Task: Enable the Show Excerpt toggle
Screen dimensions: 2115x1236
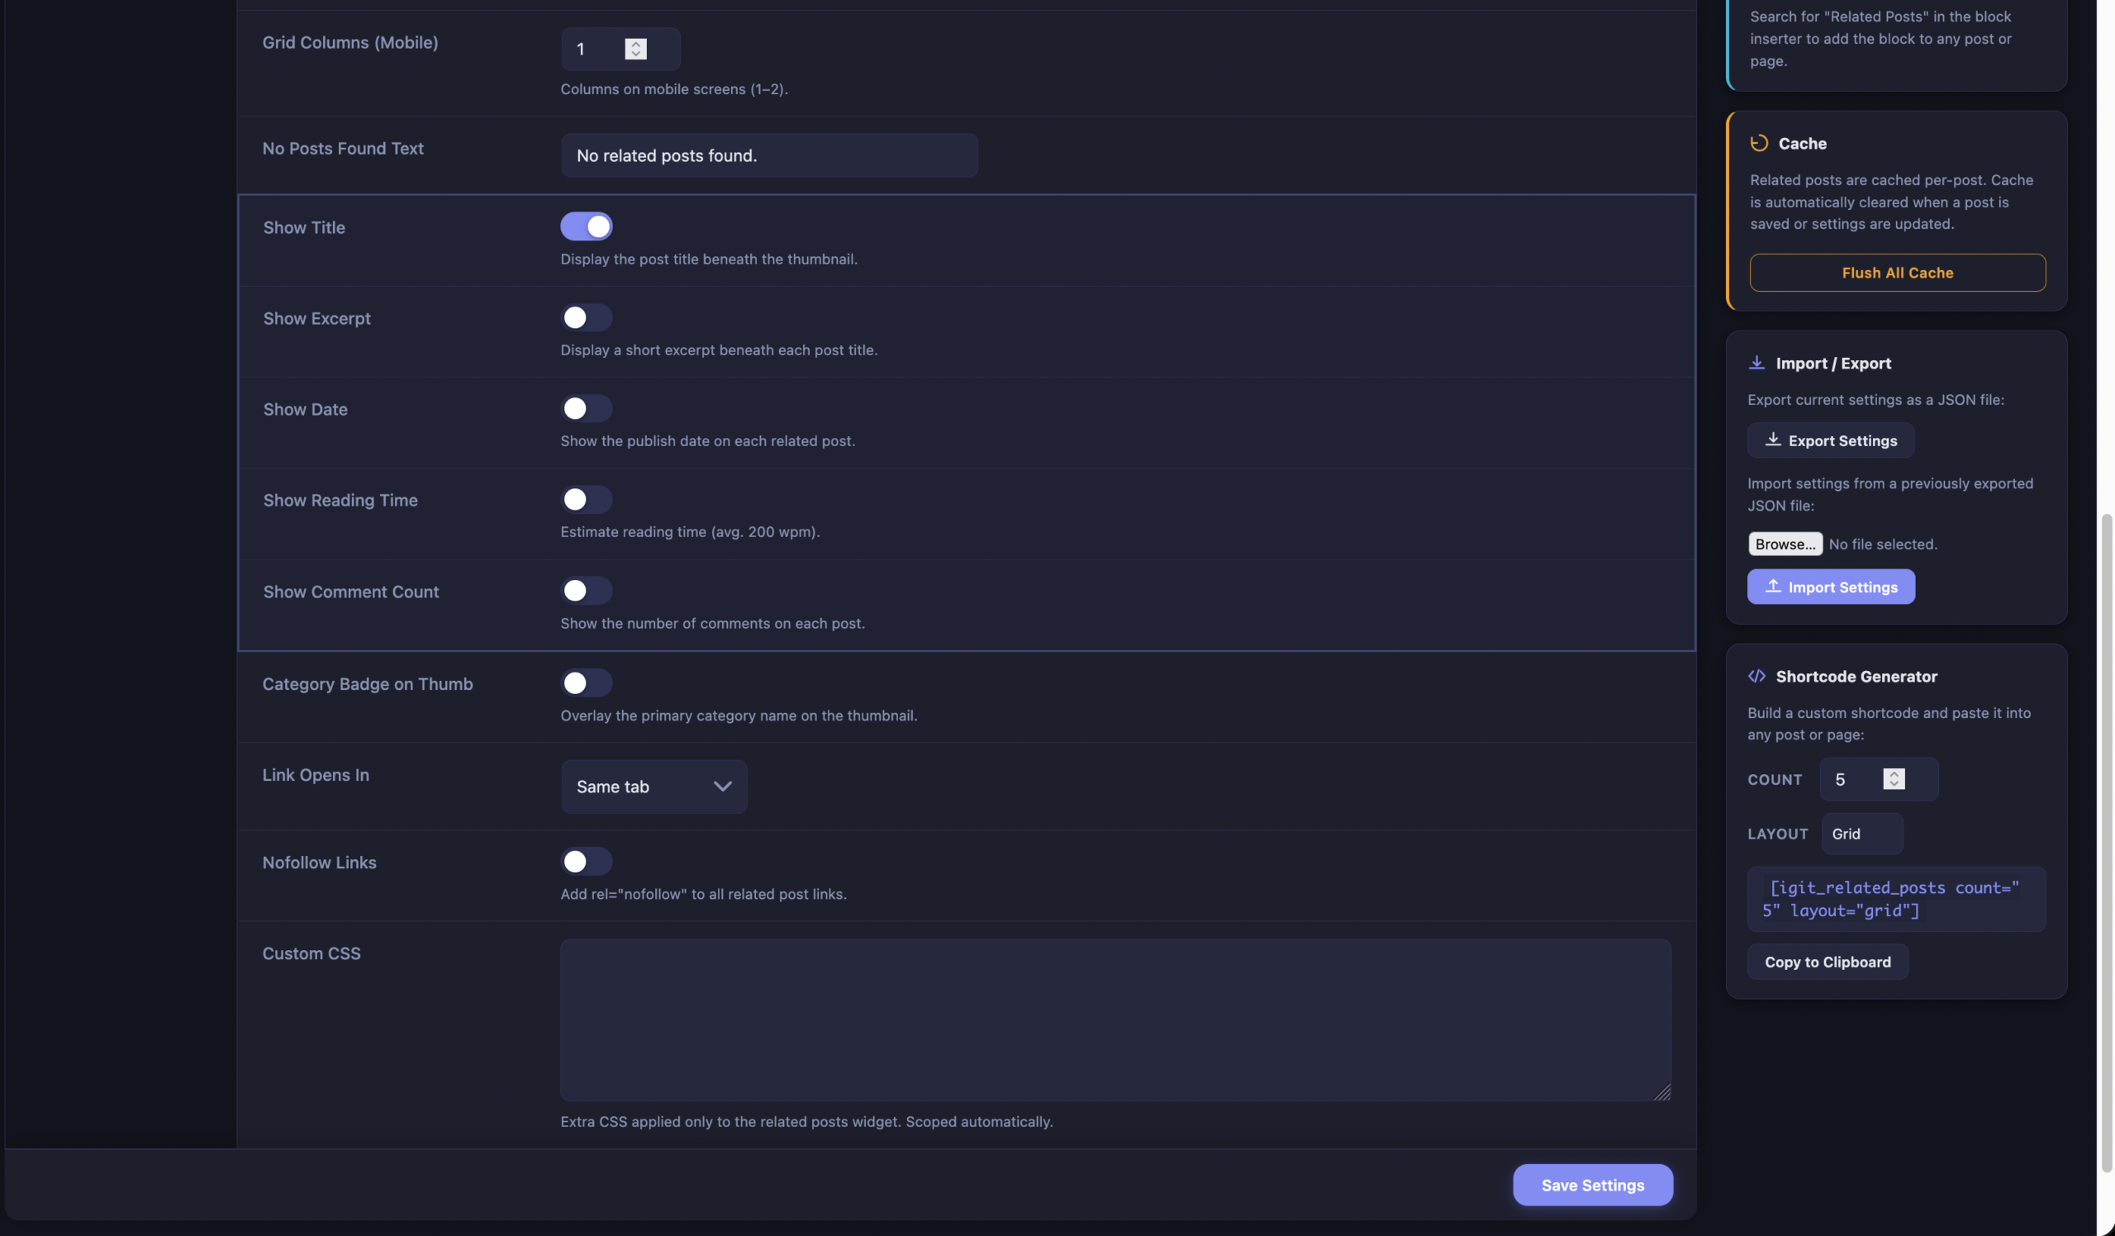Action: tap(586, 317)
